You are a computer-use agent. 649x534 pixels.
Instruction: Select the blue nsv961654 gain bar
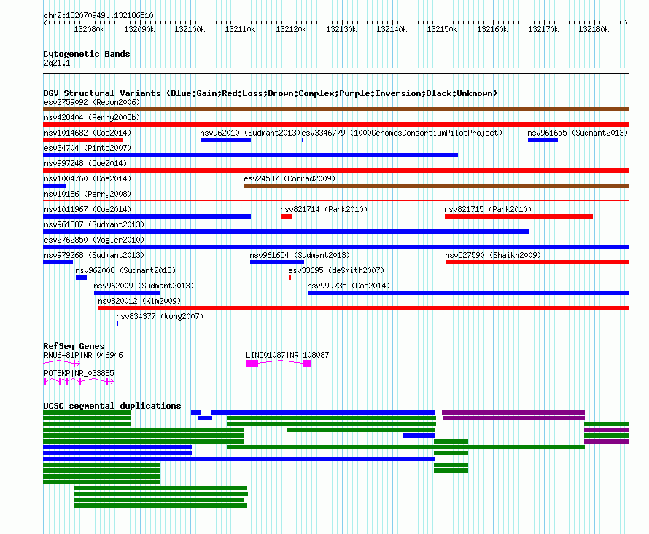pos(277,262)
